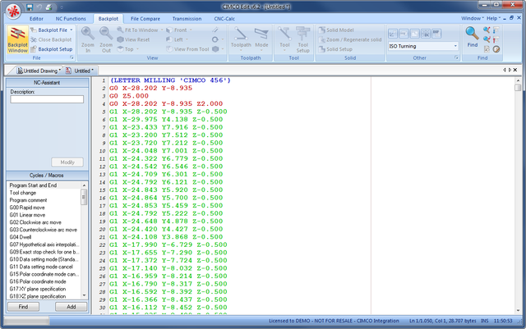Click the rotate circle icon in View group
Image resolution: width=526 pixels, height=329 pixels.
coord(215,39)
